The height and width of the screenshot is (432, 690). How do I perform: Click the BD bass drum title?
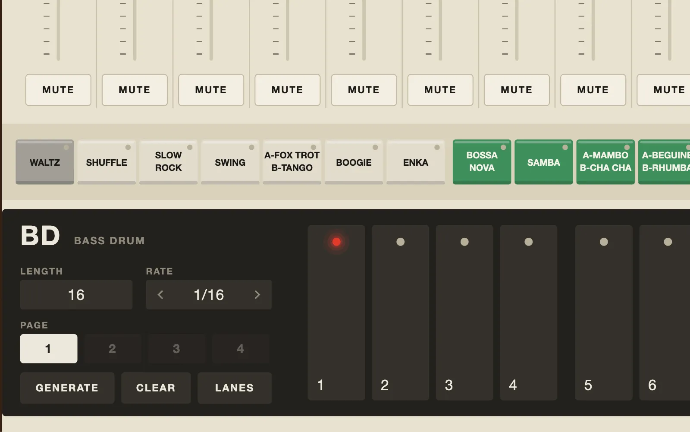pyautogui.click(x=40, y=236)
